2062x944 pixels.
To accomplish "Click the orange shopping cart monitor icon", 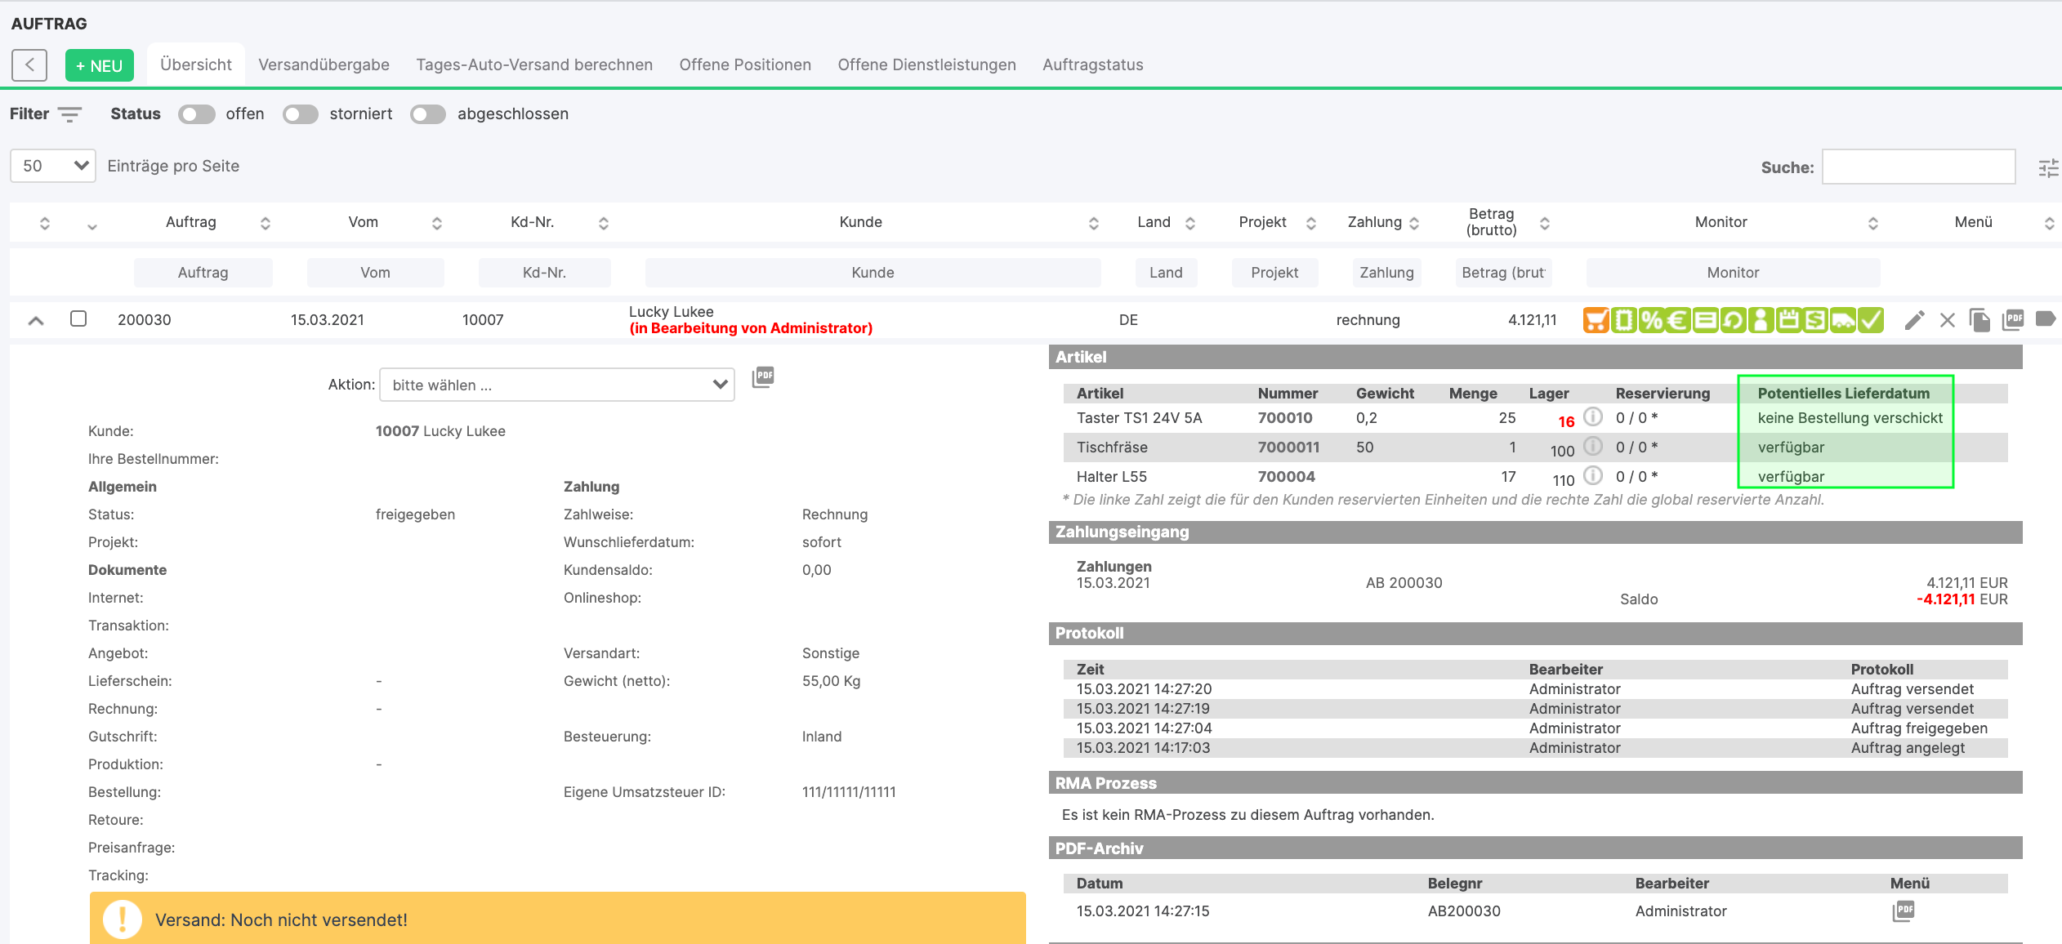I will tap(1596, 320).
